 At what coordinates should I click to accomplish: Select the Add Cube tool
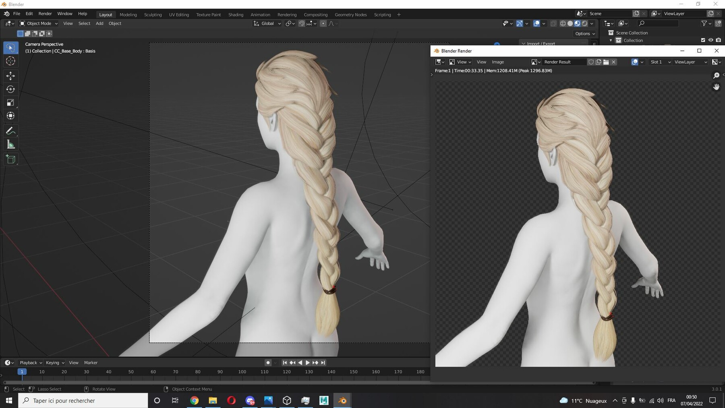(11, 159)
